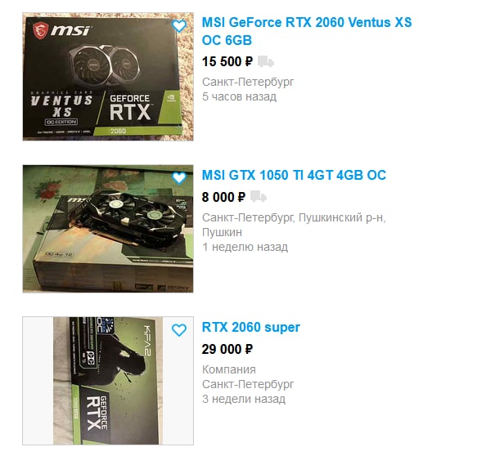Viewport: 477px width, 456px height.
Task: Click the 8 000 ₽ price
Action: [x=223, y=197]
